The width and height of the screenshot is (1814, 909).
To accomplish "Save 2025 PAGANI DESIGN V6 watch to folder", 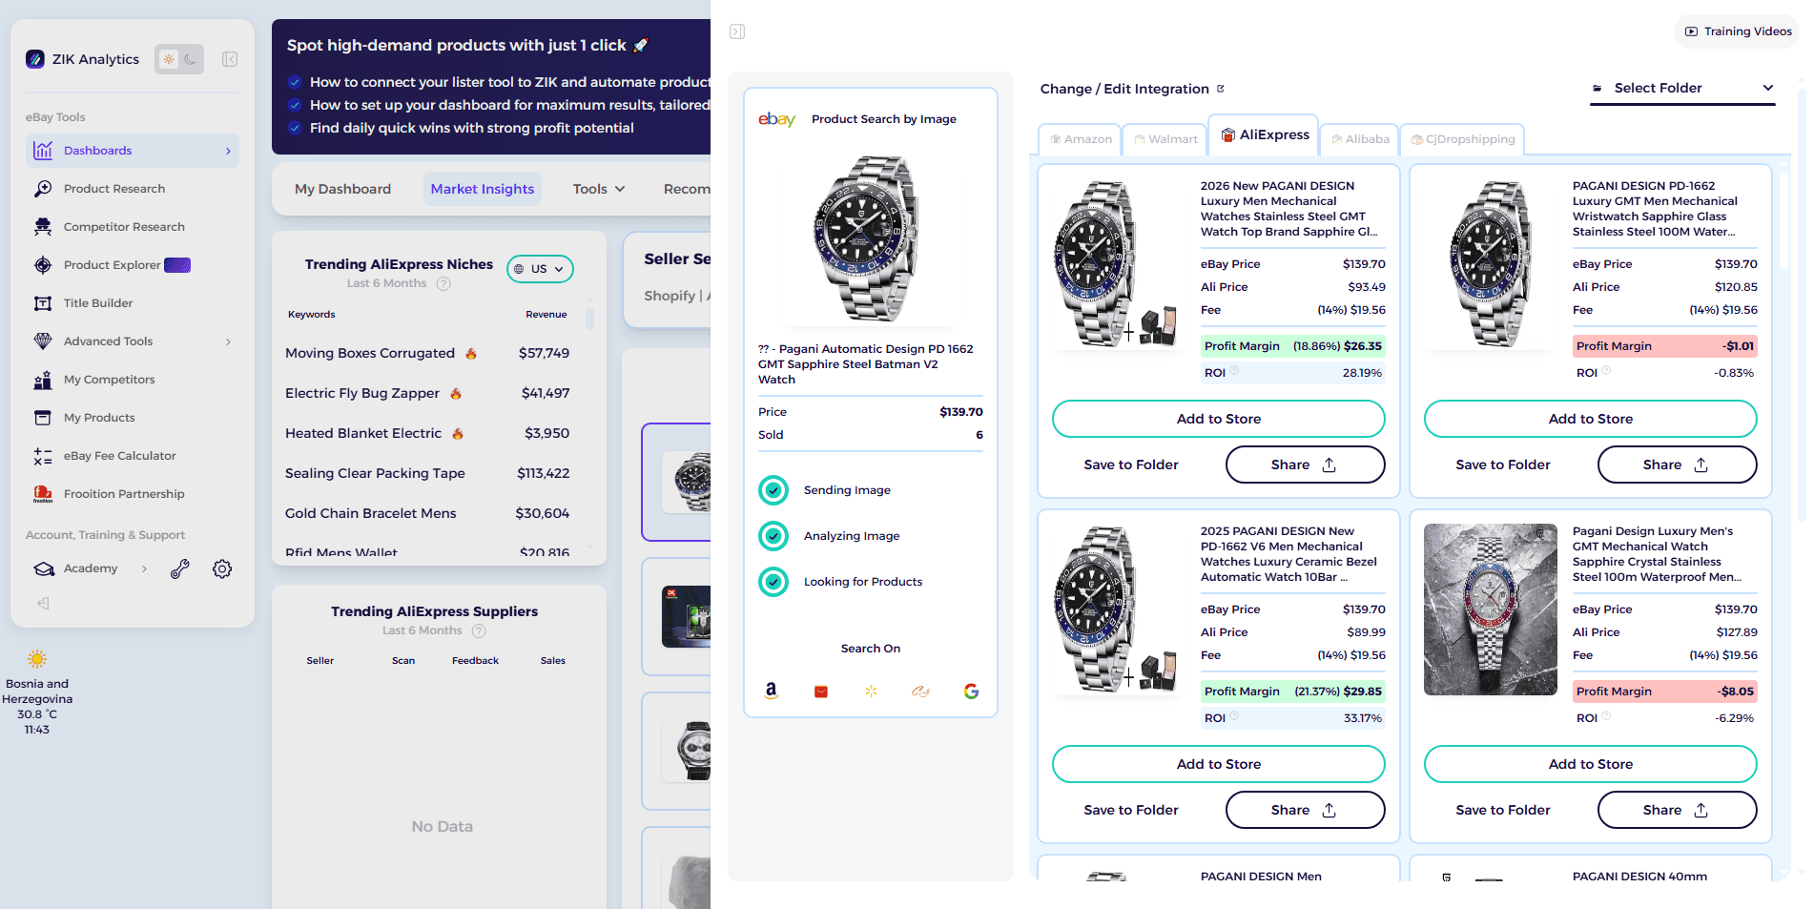I will click(1131, 810).
